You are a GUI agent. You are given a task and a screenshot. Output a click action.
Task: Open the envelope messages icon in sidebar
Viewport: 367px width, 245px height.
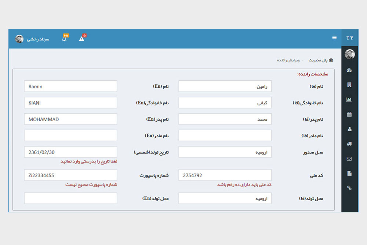(349, 159)
